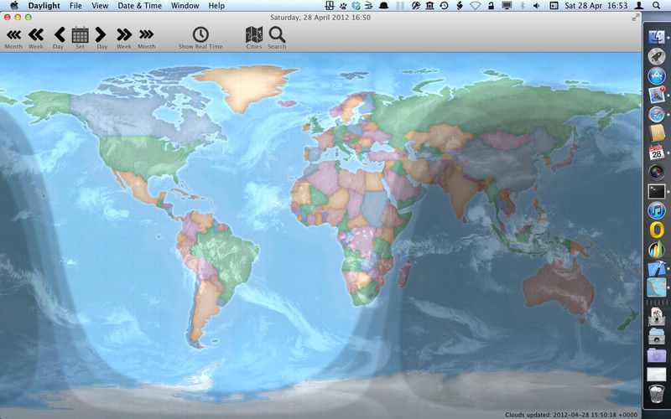
Task: Open Xcode hammer icon in the Dock
Action: click(x=657, y=268)
